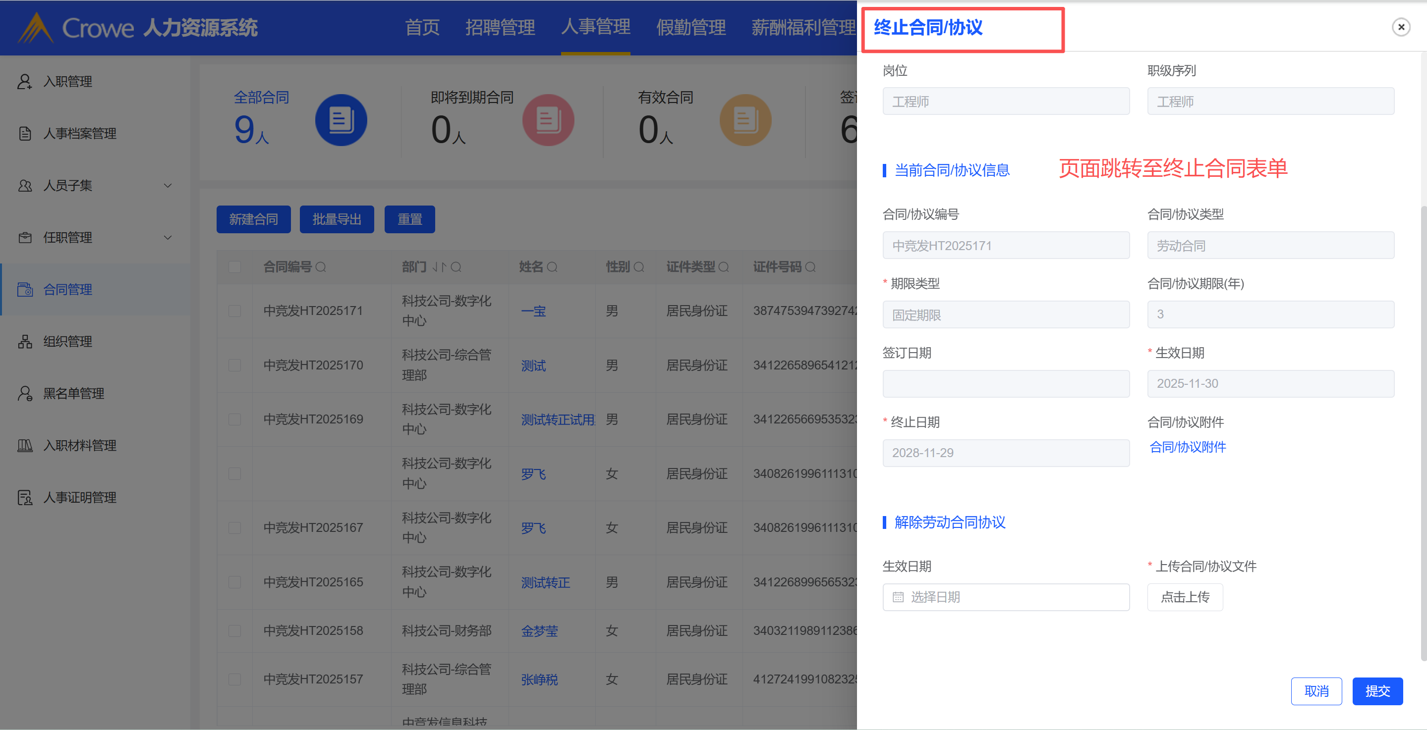This screenshot has height=730, width=1427.
Task: Expand the 任职管理 sidebar submenu
Action: pos(168,238)
